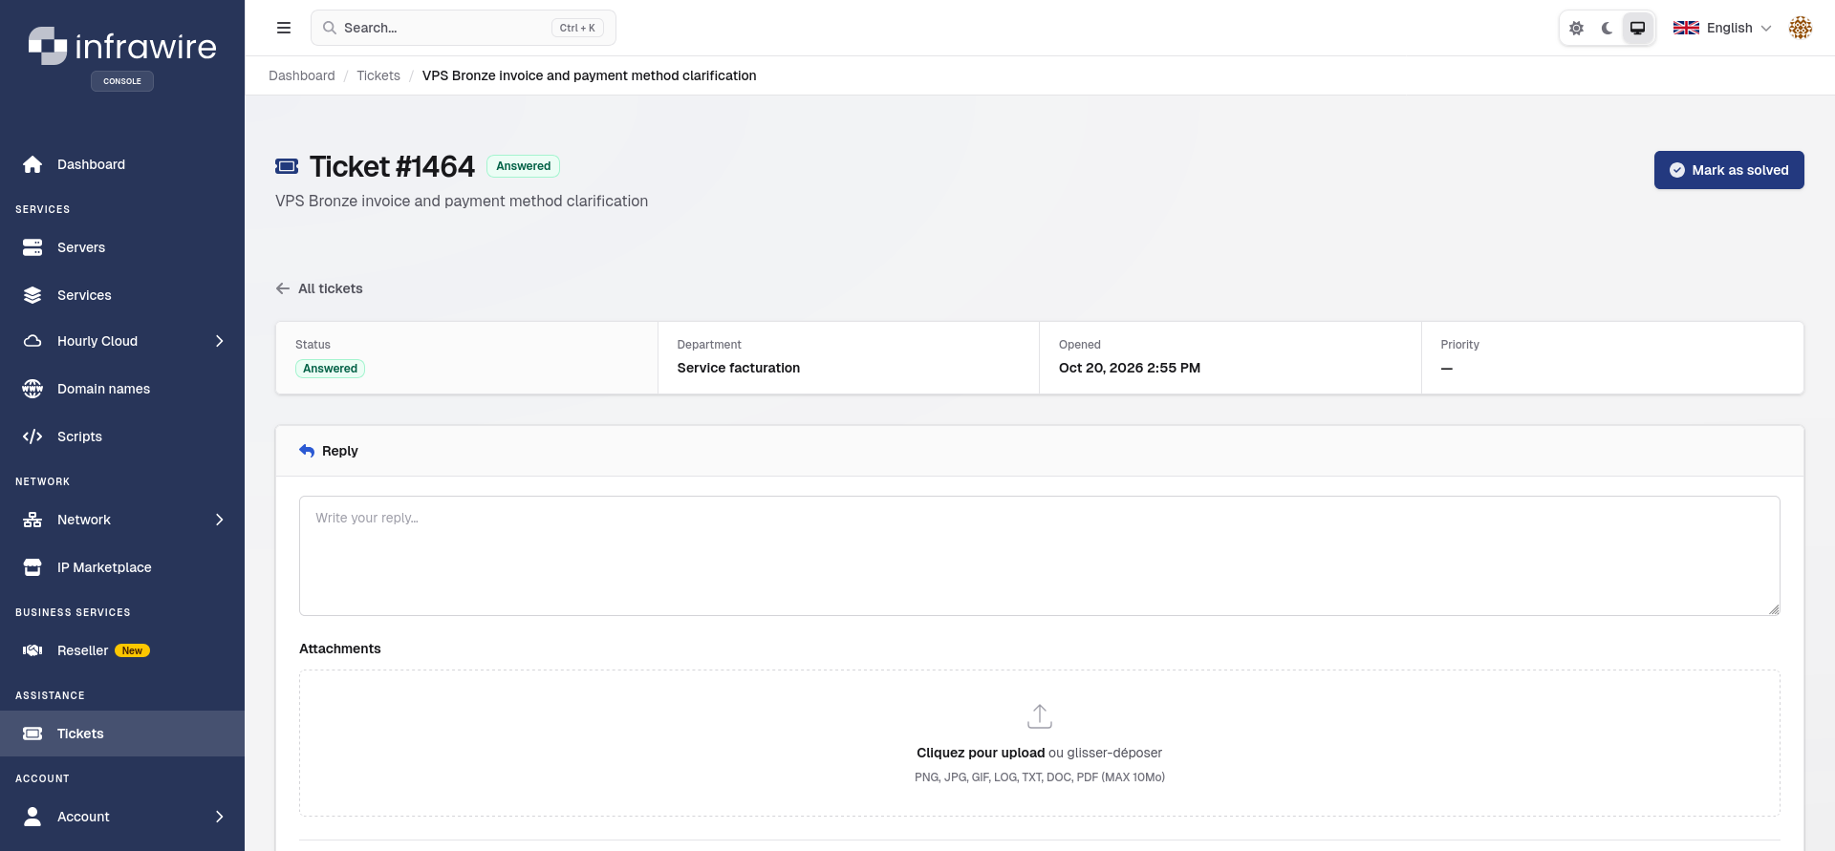This screenshot has width=1835, height=851.
Task: Click the Answered badge next to ticket title
Action: point(523,166)
